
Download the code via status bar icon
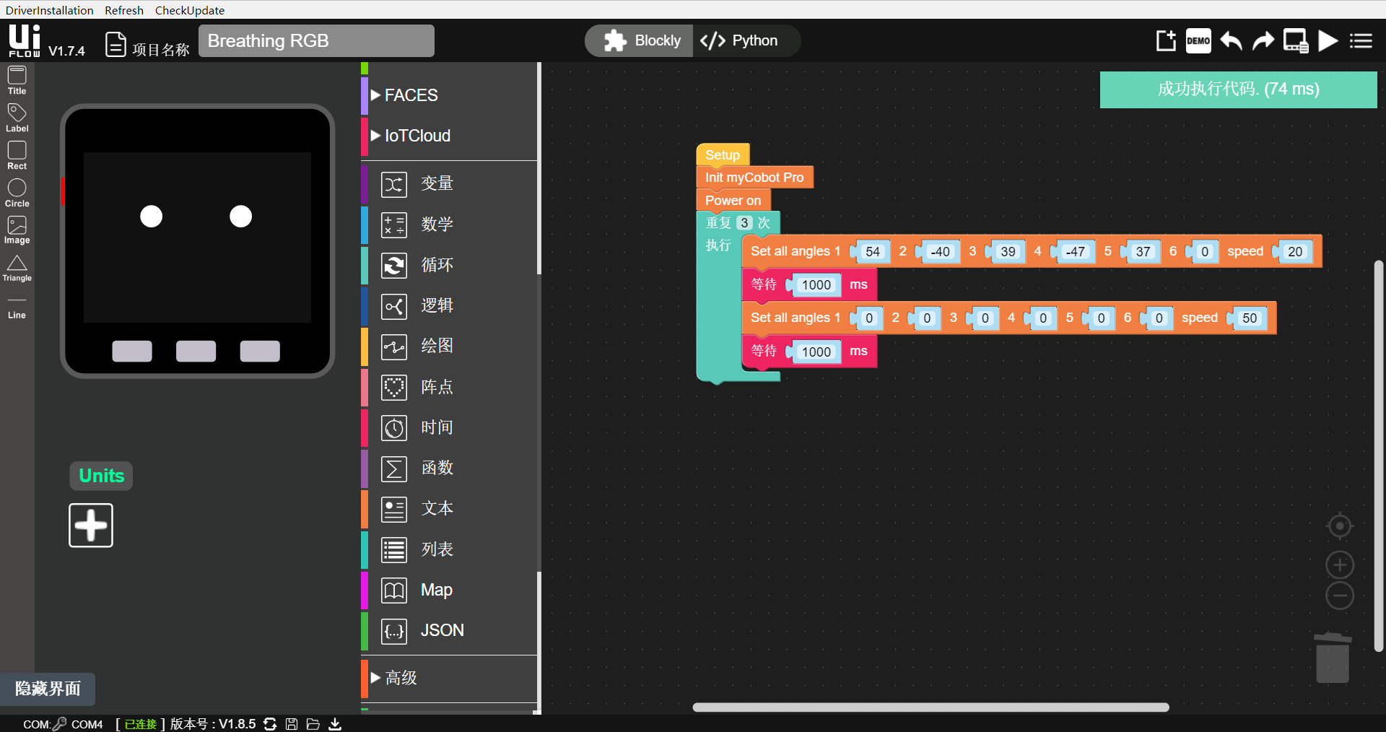pyautogui.click(x=335, y=724)
